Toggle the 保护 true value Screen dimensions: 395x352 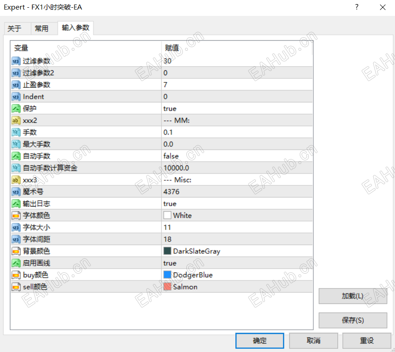(204, 108)
